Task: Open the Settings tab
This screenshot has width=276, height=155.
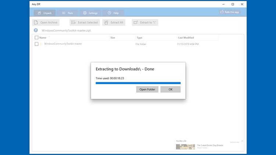Action: [90, 13]
